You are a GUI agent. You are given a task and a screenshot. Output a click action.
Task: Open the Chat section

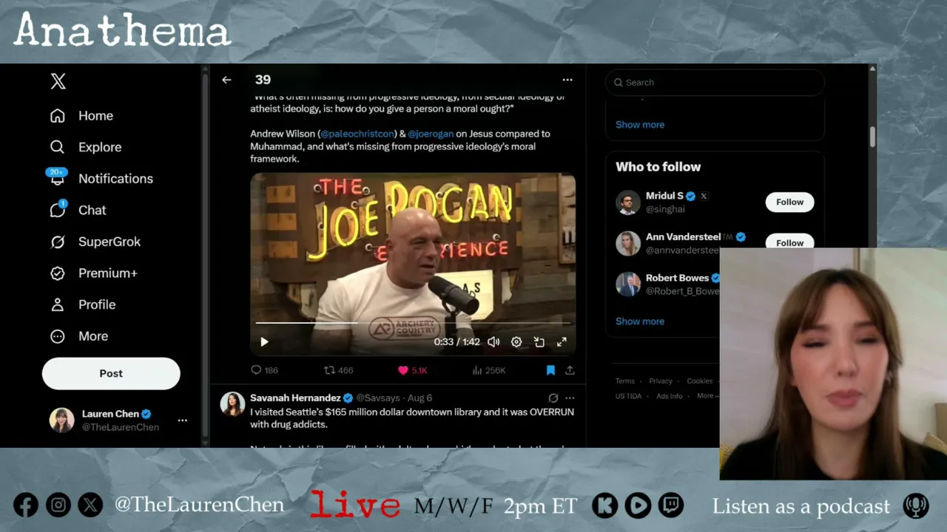tap(78, 210)
